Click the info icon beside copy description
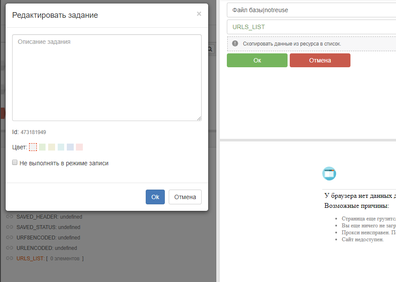 (x=235, y=44)
